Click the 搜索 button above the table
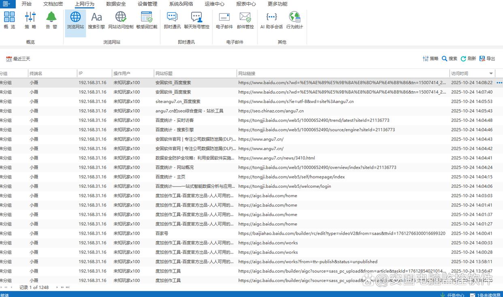 [449, 59]
